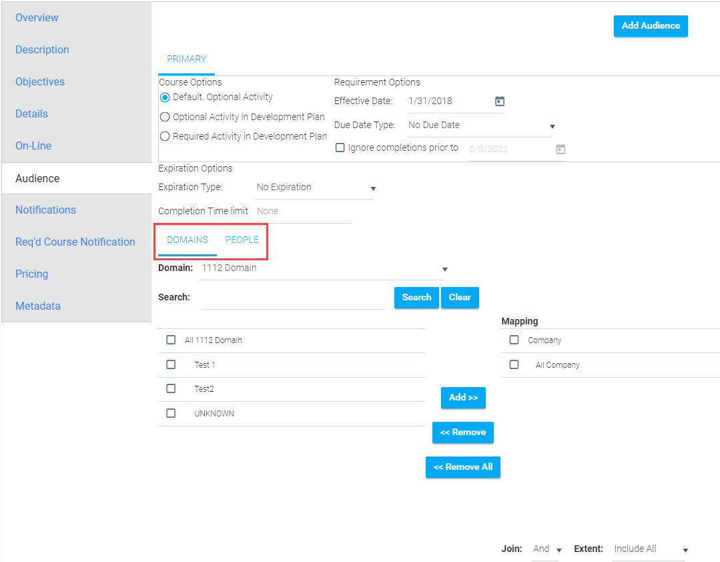Open the Pricing section
This screenshot has height=562, width=720.
pyautogui.click(x=31, y=274)
